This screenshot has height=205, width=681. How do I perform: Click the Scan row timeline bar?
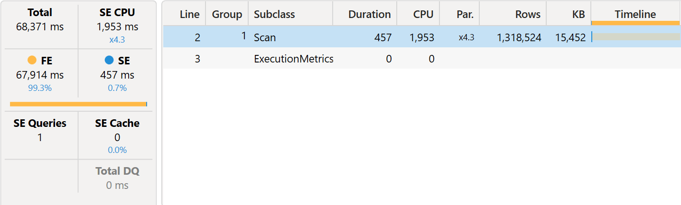[636, 37]
